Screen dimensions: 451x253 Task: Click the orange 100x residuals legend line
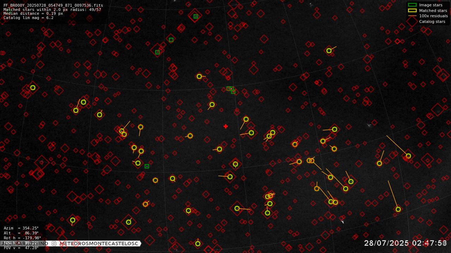click(412, 16)
